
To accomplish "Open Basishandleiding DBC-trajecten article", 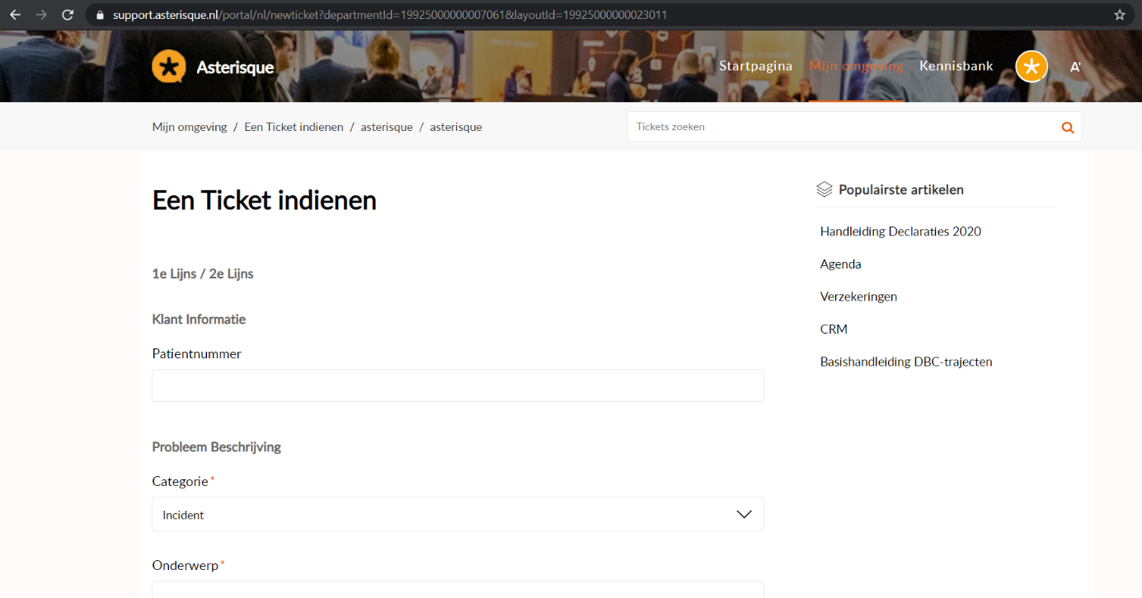I will point(905,362).
